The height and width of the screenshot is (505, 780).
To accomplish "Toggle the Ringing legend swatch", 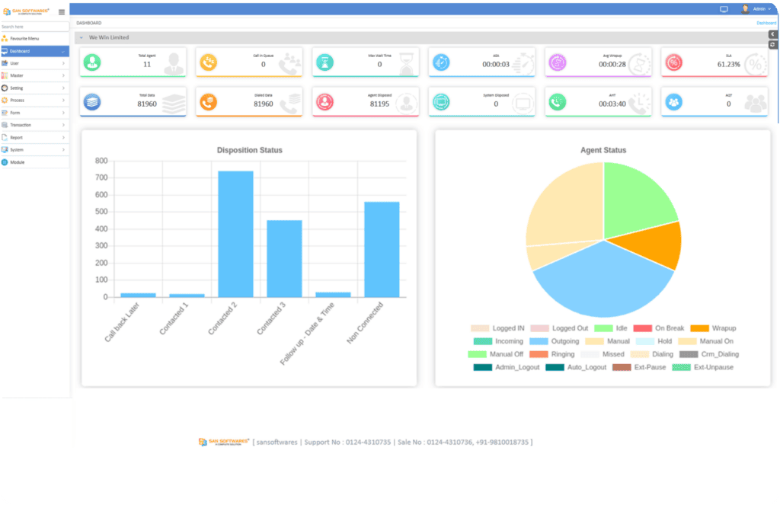I will tap(539, 354).
